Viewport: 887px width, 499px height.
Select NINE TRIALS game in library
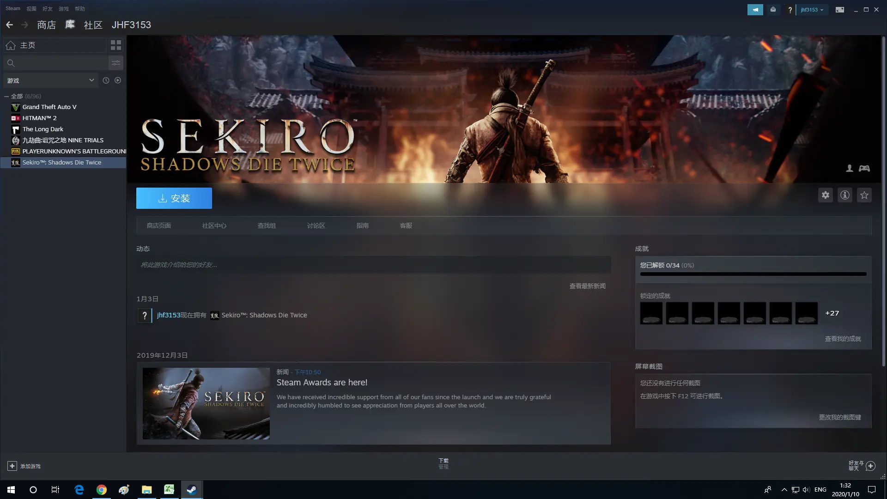click(x=63, y=140)
